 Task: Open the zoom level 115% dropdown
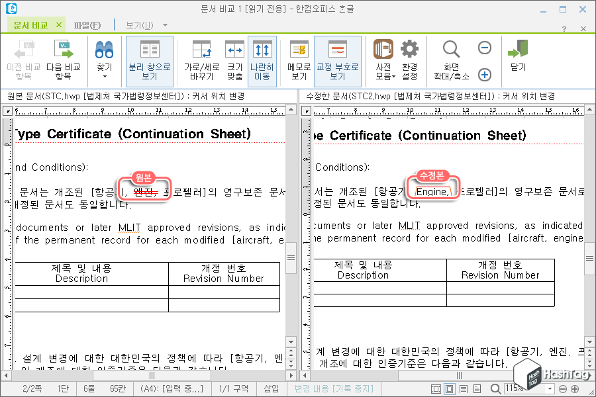[x=550, y=389]
